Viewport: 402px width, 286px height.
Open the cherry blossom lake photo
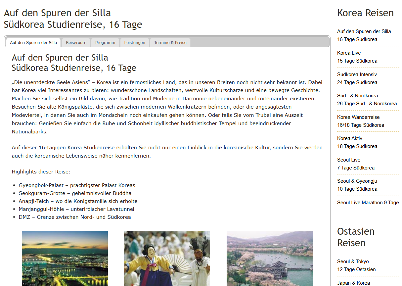pos(269,258)
